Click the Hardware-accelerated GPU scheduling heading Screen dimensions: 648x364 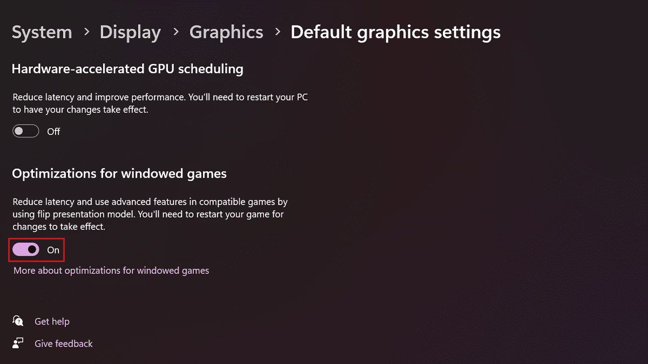pyautogui.click(x=127, y=69)
